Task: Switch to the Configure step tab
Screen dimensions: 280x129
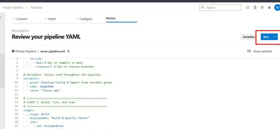Action: (86, 19)
